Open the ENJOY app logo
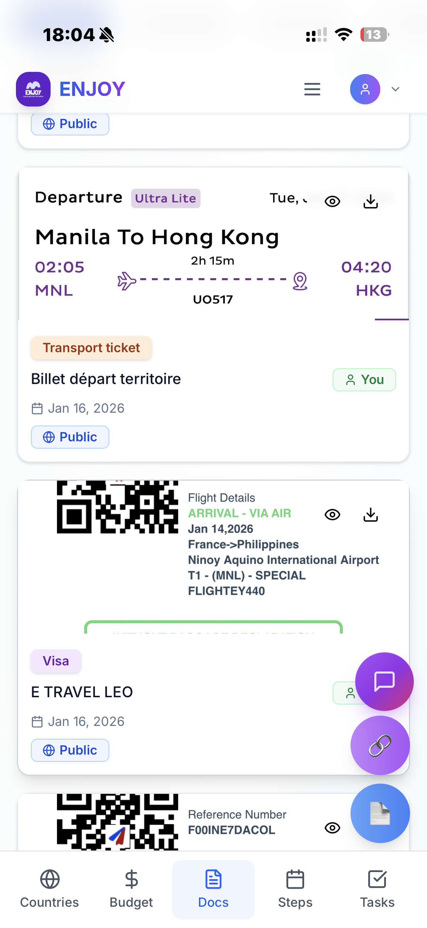Viewport: 427px width, 928px height. click(33, 89)
